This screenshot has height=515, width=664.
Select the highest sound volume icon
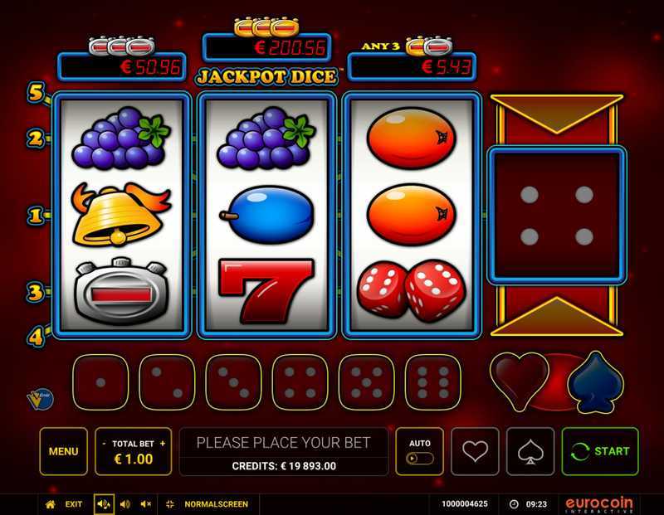click(x=104, y=504)
